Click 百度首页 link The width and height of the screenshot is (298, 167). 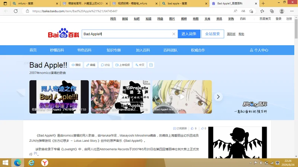click(x=265, y=19)
